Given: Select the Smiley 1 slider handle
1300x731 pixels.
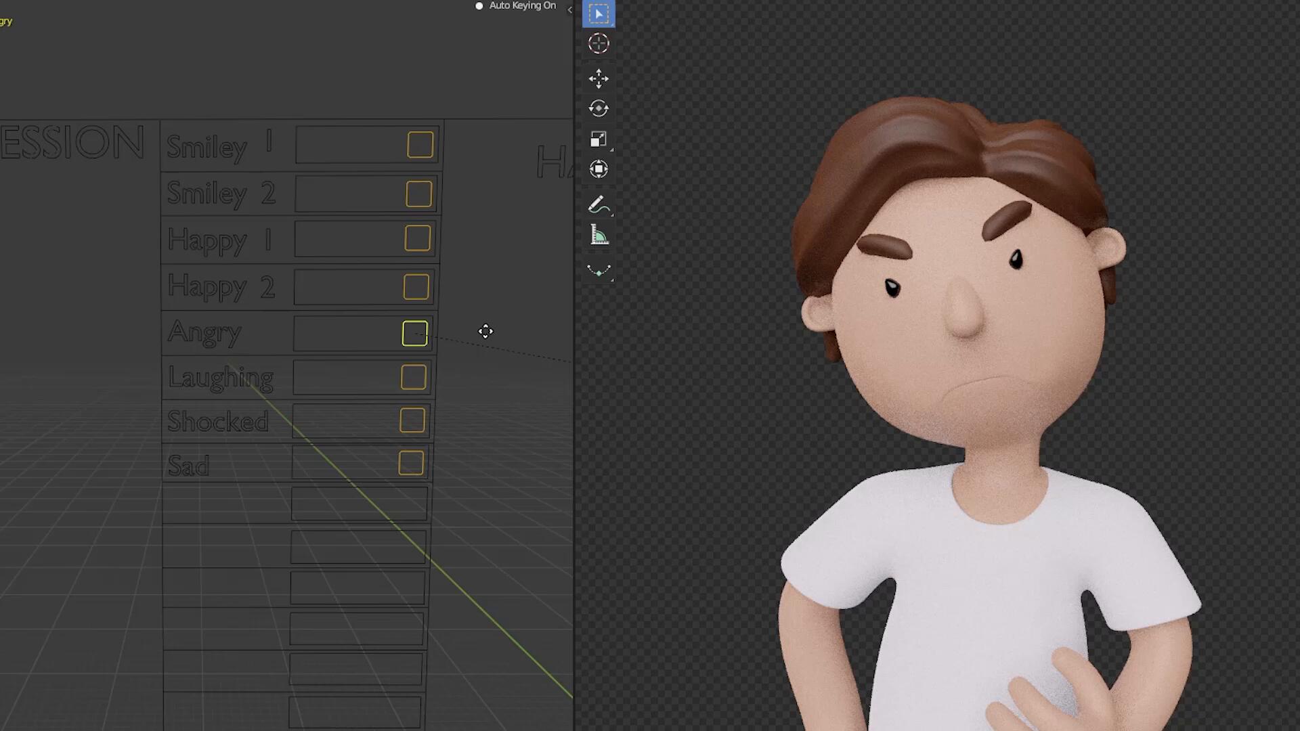Looking at the screenshot, I should coord(420,145).
